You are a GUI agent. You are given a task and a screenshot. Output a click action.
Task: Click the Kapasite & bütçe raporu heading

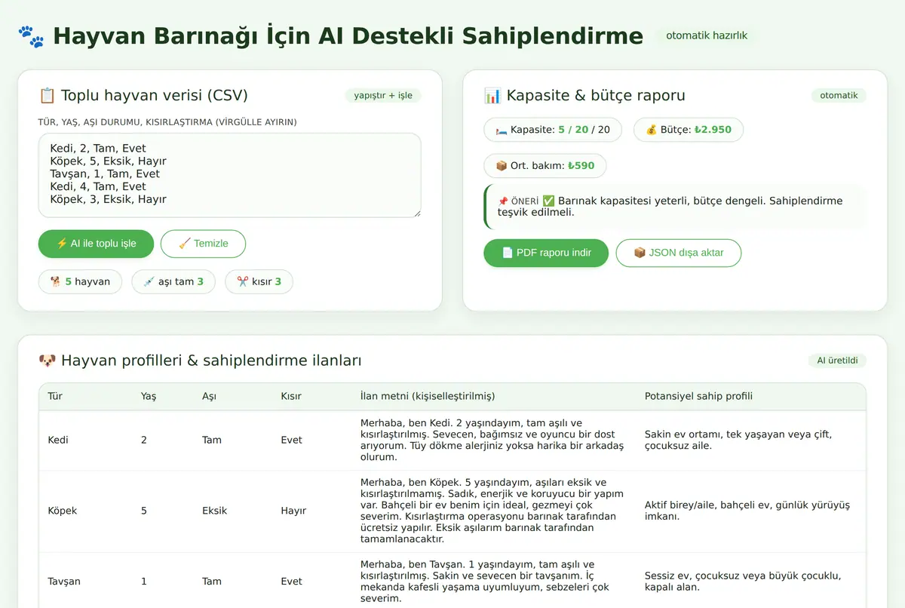596,96
